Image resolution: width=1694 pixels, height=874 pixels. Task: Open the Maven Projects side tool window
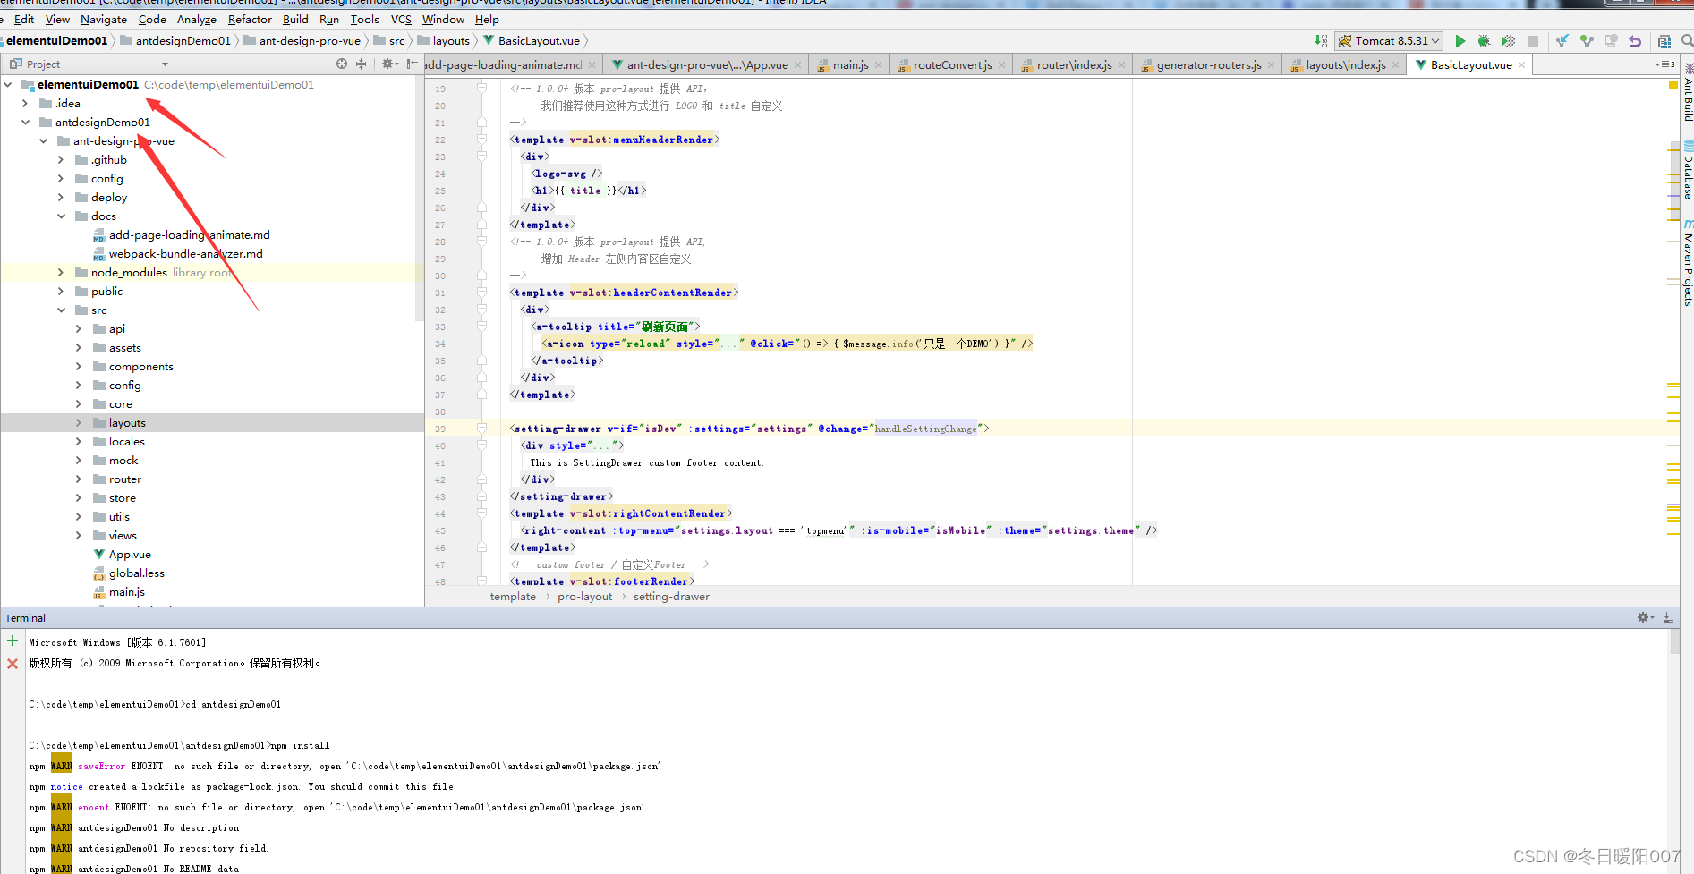(1688, 264)
